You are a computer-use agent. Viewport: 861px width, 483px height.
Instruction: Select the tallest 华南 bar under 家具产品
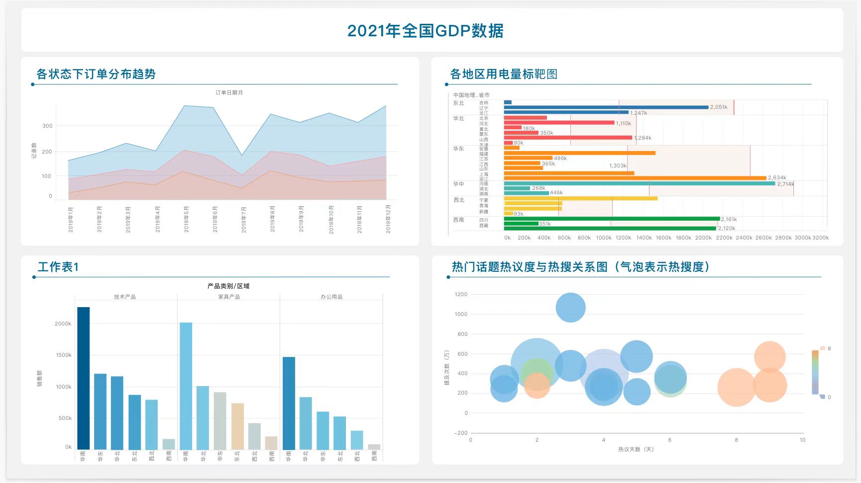pos(186,386)
